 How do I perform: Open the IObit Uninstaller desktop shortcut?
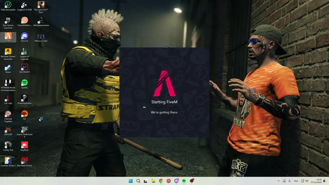[8, 6]
